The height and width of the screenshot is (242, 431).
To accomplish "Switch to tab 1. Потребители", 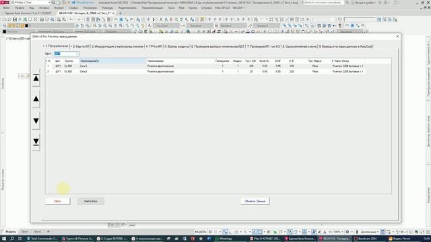I will click(x=57, y=46).
